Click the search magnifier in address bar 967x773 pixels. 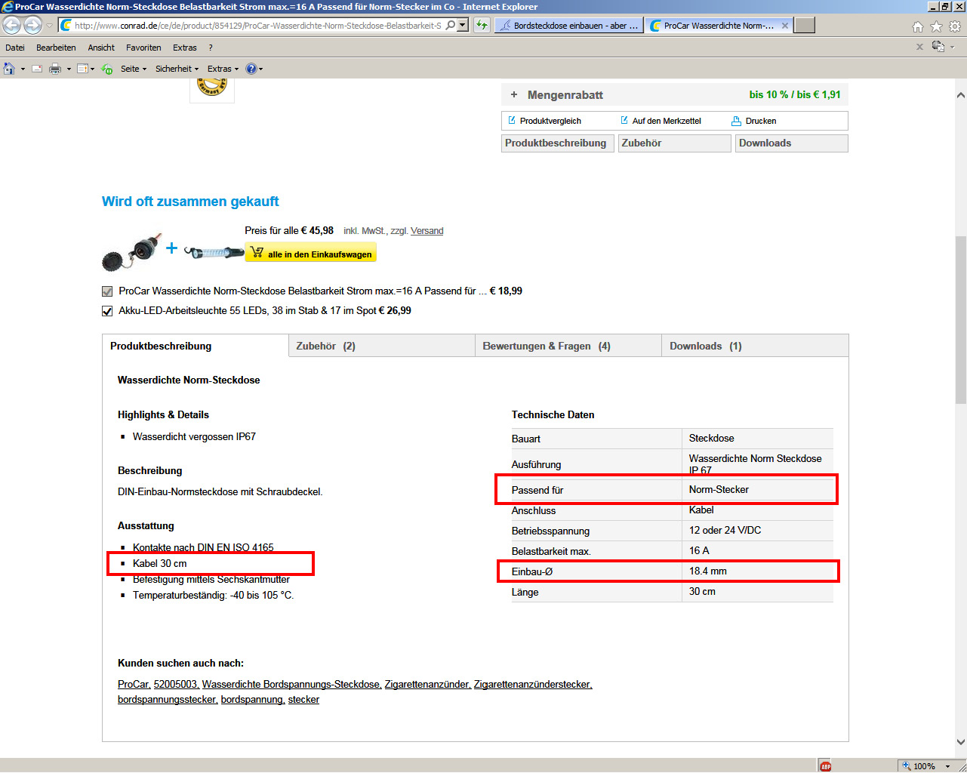tap(451, 26)
